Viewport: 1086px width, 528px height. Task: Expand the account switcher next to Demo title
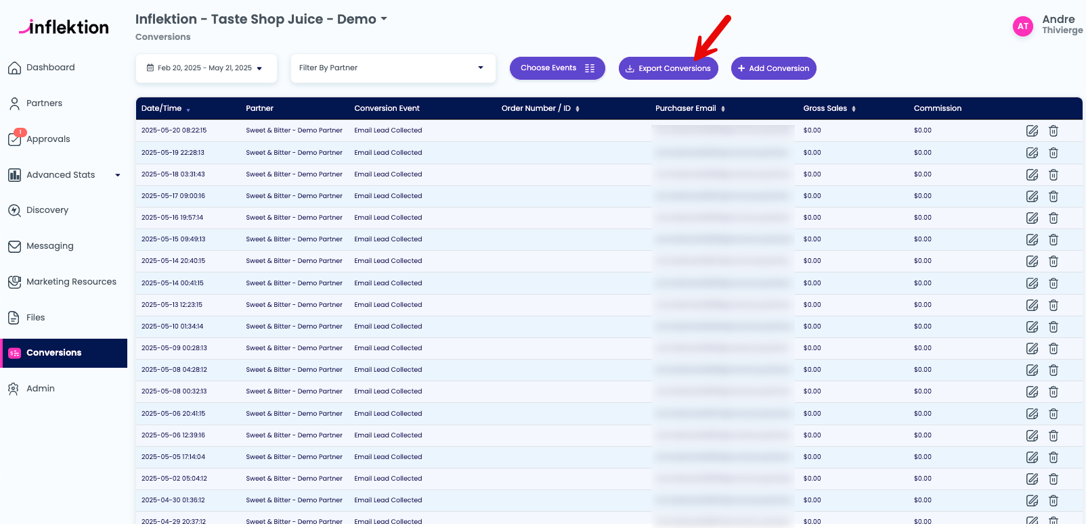pos(384,19)
